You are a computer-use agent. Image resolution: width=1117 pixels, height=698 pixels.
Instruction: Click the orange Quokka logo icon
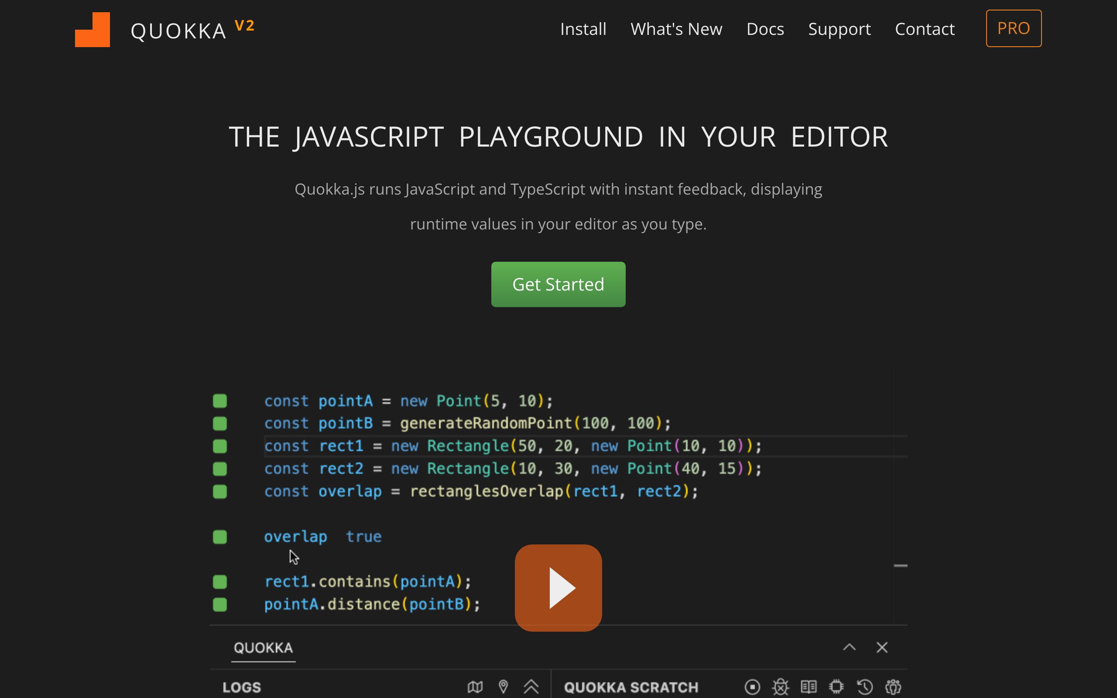tap(93, 30)
